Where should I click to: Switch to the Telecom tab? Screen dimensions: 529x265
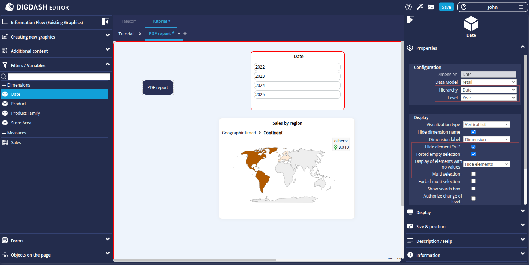129,21
